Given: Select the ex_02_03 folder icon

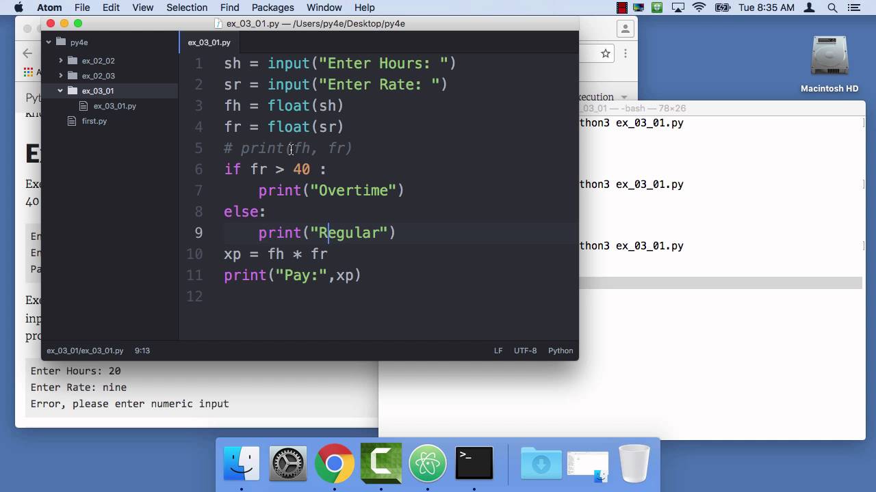Looking at the screenshot, I should tap(73, 76).
